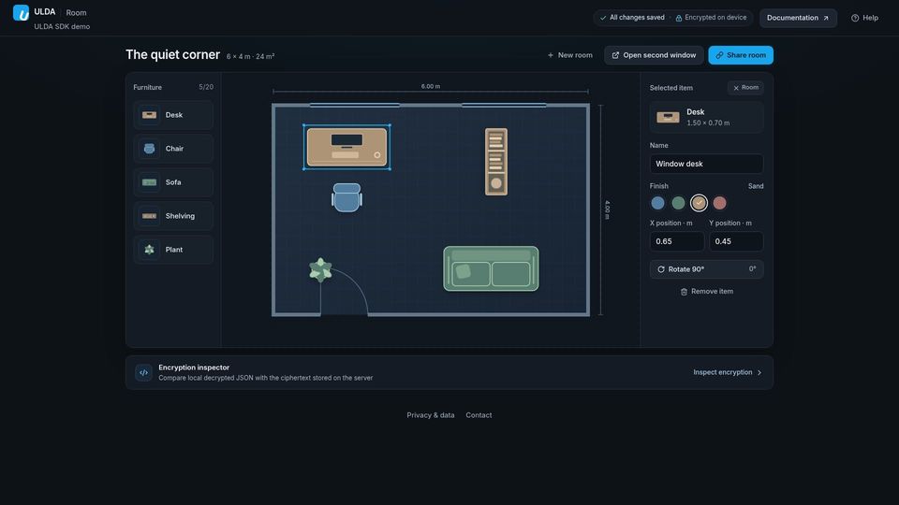Choose the green finish swatch
This screenshot has height=505, width=899.
tap(678, 203)
